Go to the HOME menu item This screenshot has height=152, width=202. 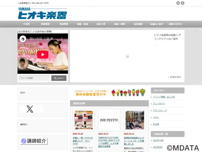pyautogui.click(x=27, y=24)
